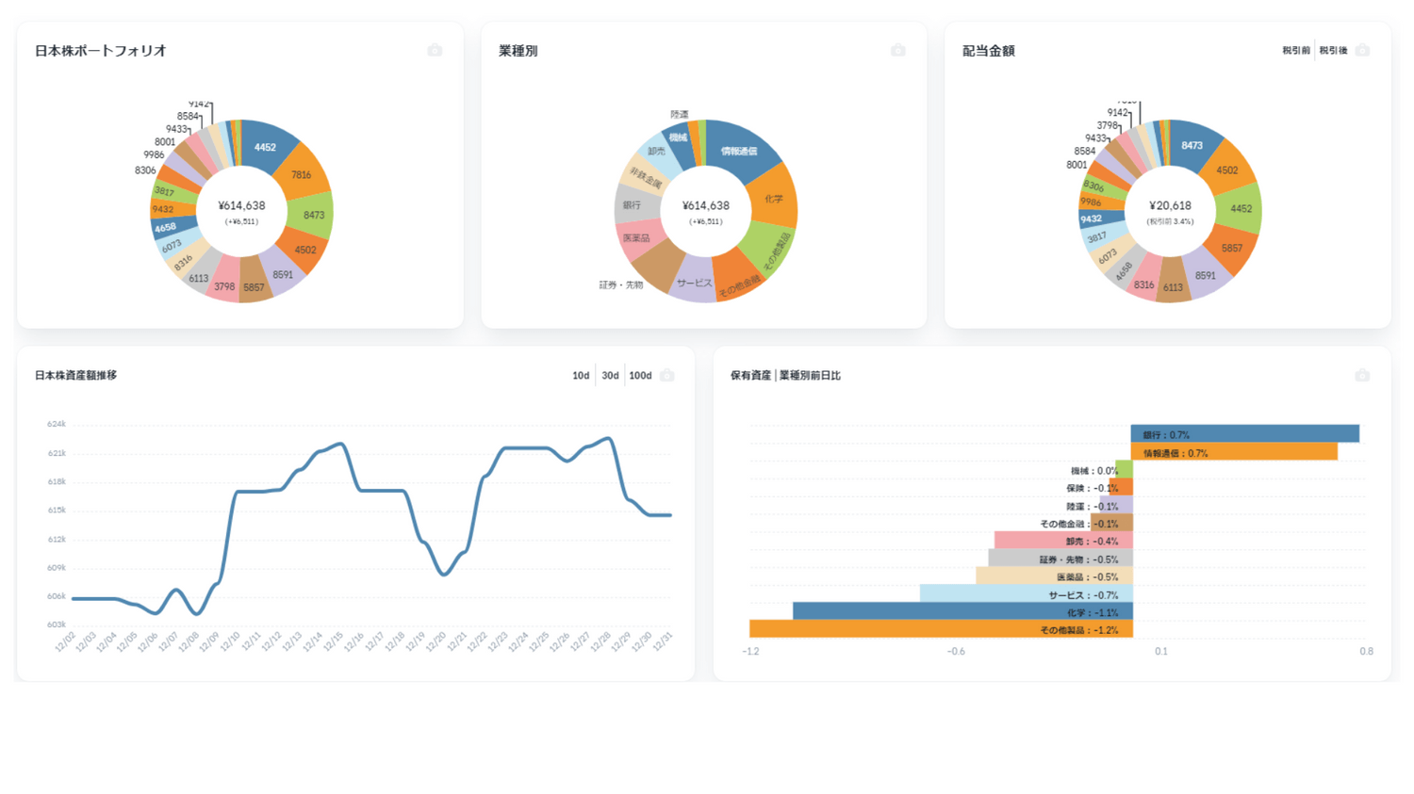Click the 日本株ポートフォリオ card title
The image size is (1414, 794).
tap(100, 51)
